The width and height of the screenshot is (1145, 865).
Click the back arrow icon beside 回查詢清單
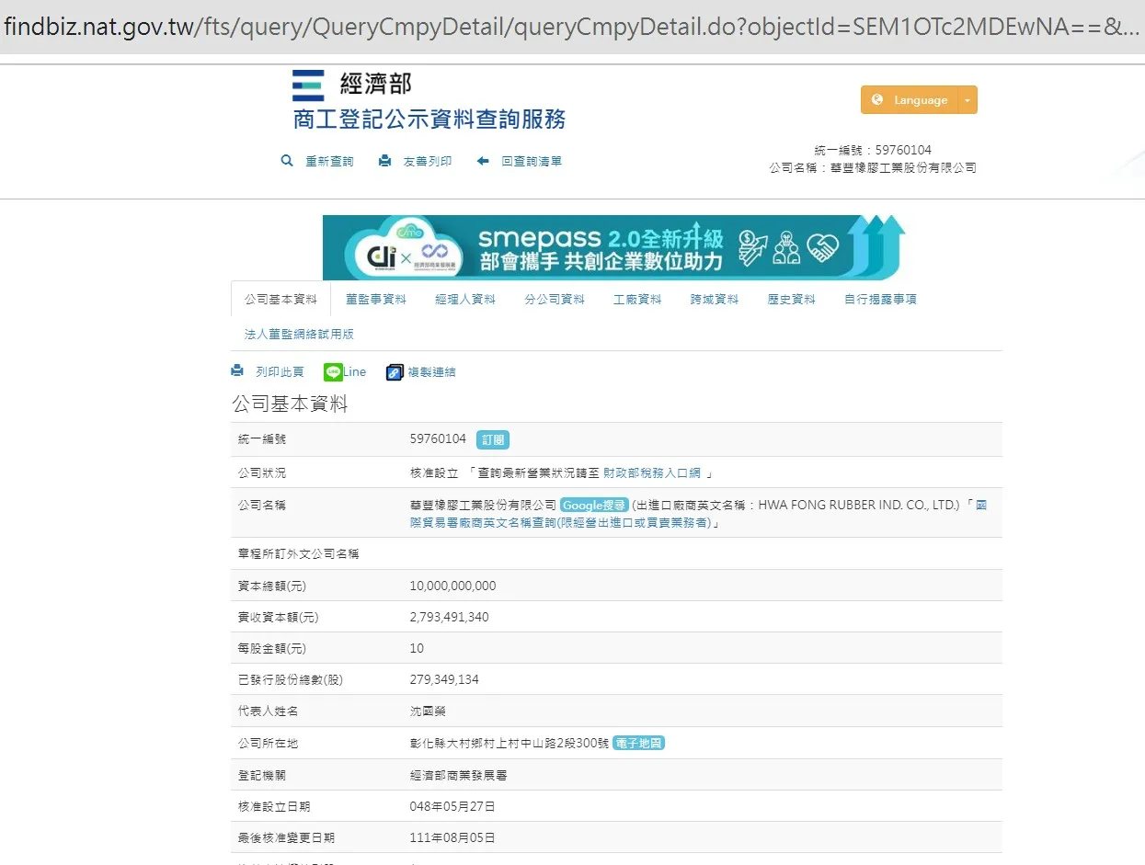(x=483, y=161)
